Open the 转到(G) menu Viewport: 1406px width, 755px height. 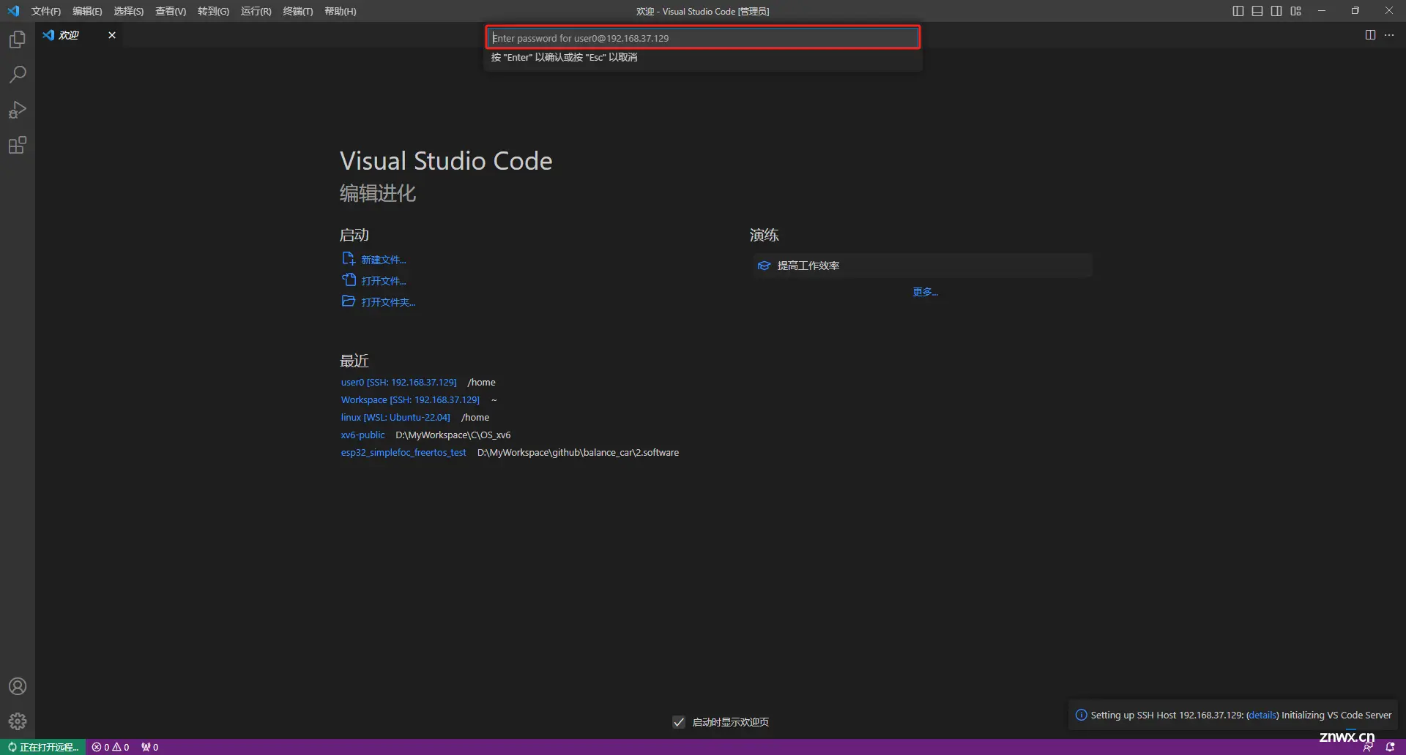click(x=213, y=11)
